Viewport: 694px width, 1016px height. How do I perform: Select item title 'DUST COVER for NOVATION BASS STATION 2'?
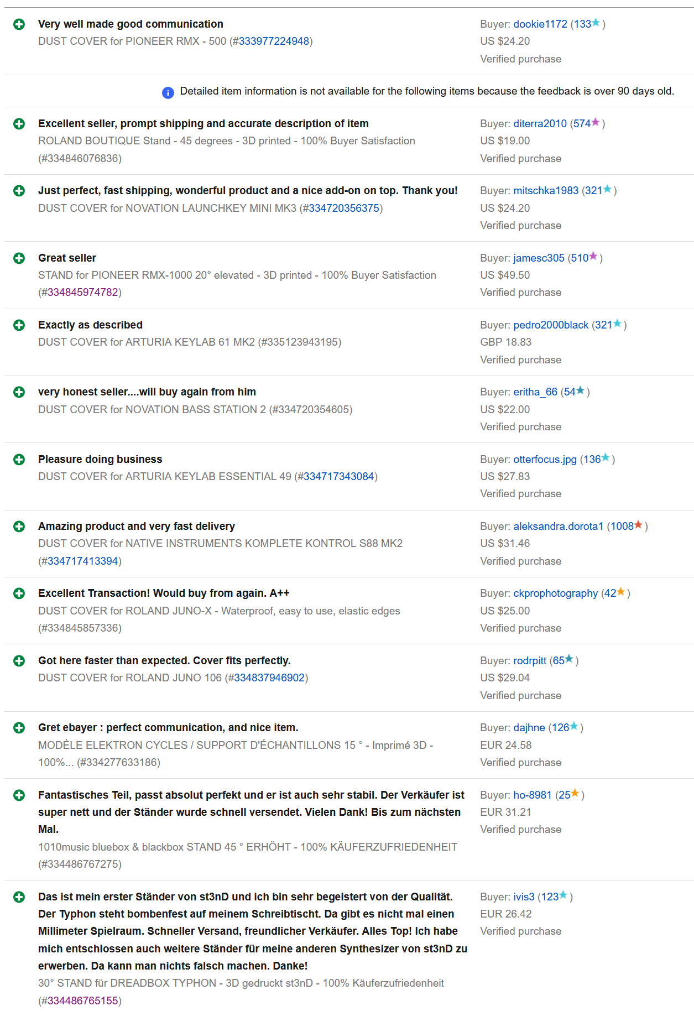pyautogui.click(x=152, y=410)
